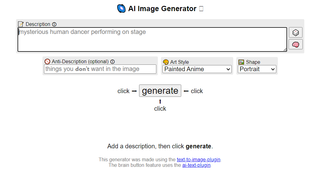Open the Art Style dropdown
Image resolution: width=336 pixels, height=177 pixels.
(x=197, y=69)
